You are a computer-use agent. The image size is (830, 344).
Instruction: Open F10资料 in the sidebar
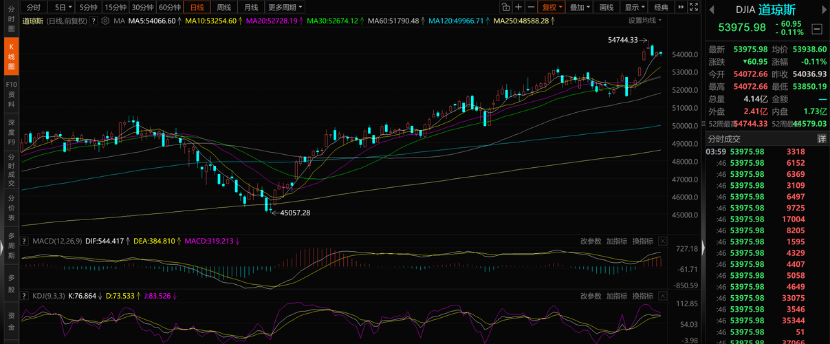11,94
